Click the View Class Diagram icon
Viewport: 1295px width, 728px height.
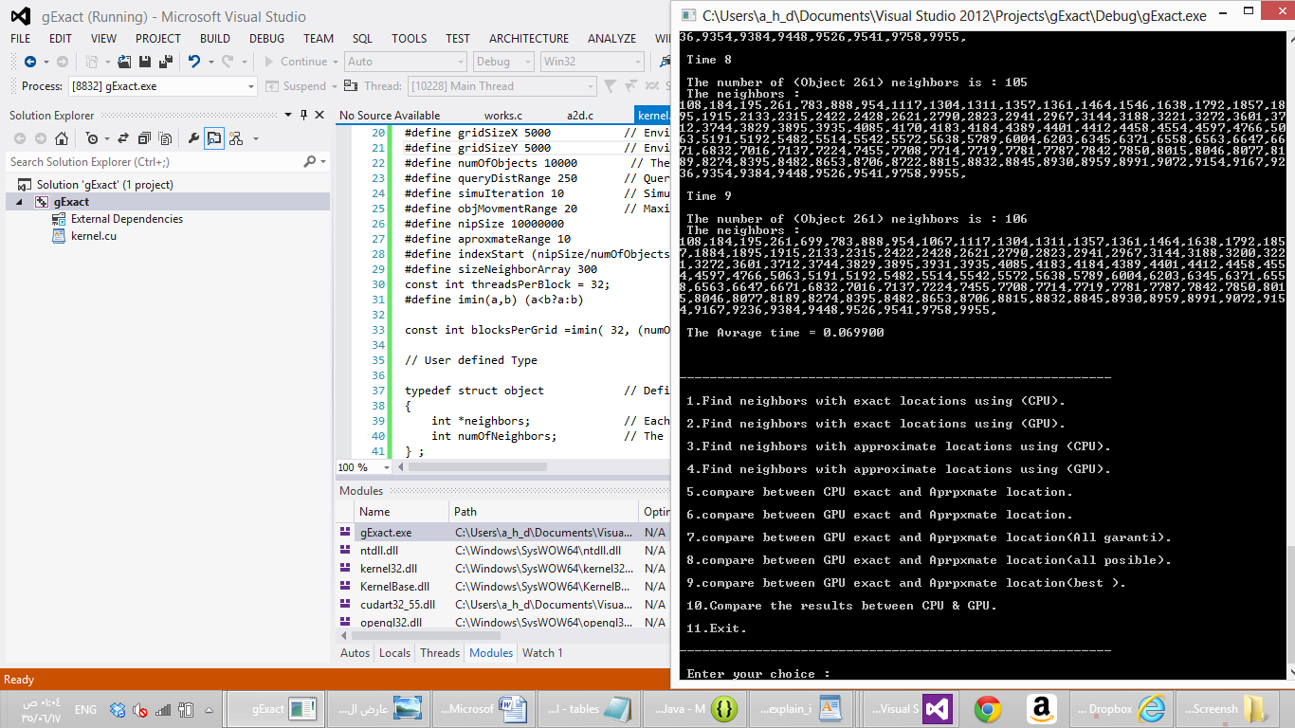tap(236, 138)
